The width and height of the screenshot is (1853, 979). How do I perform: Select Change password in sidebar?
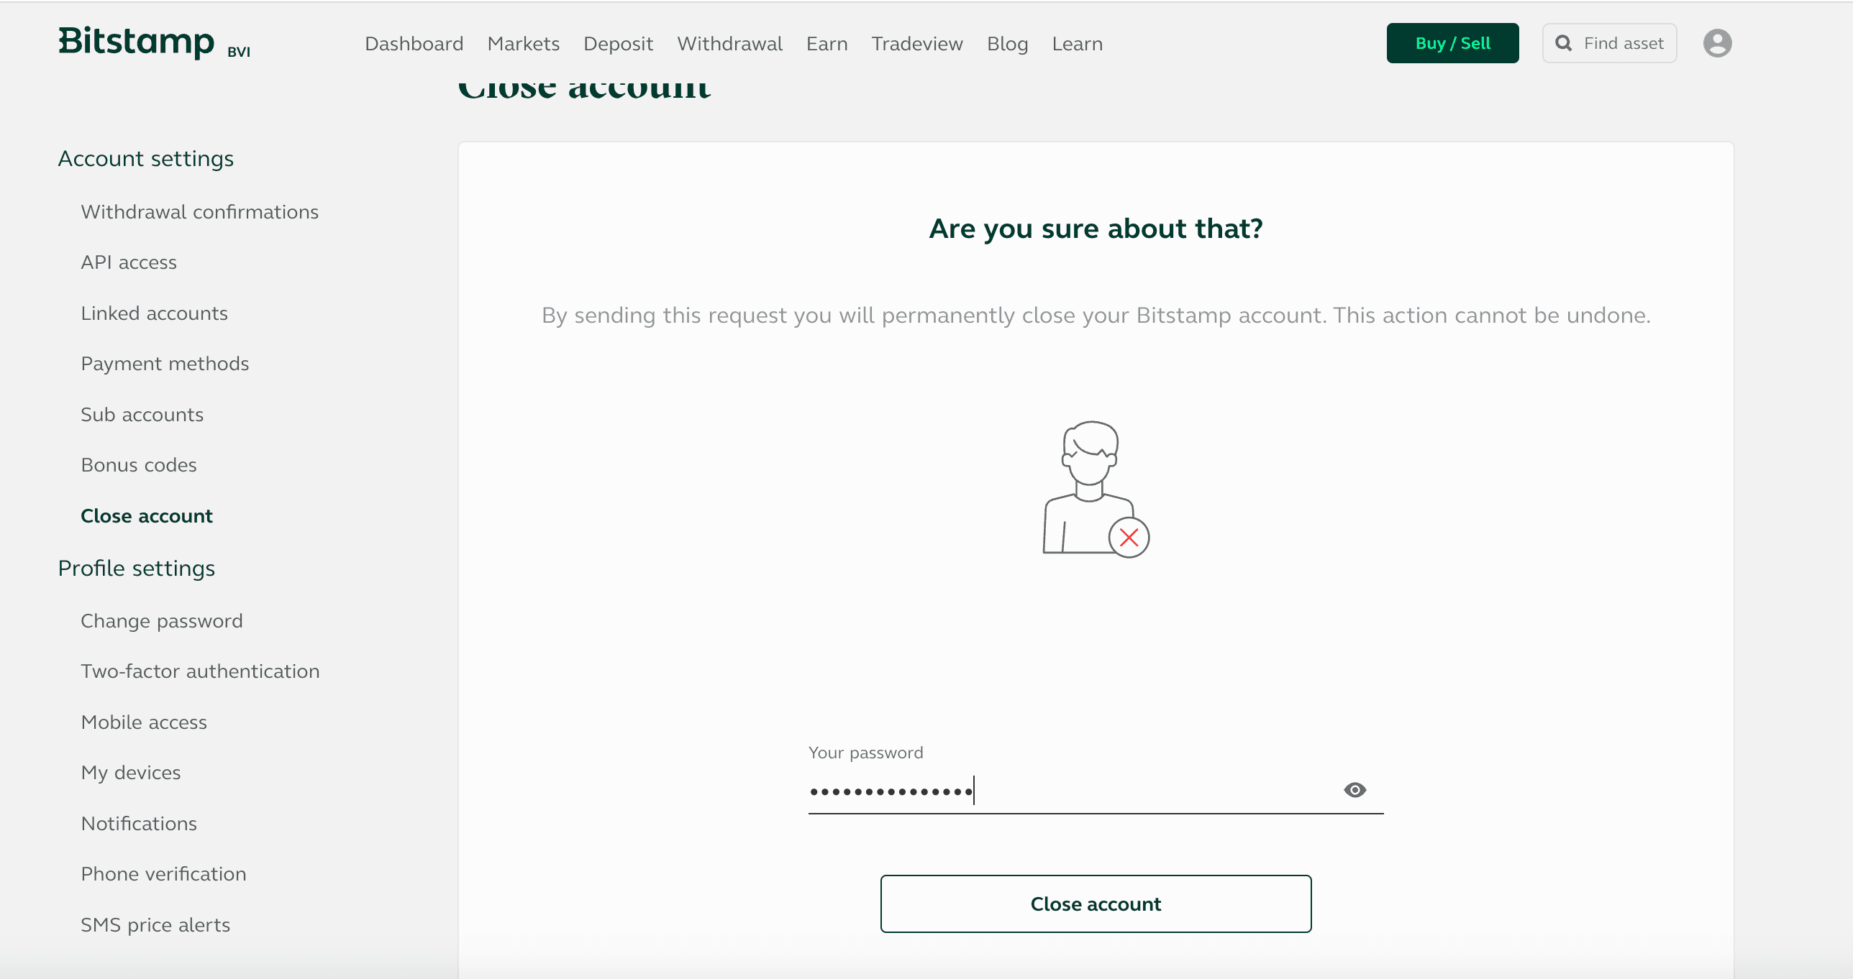[162, 621]
